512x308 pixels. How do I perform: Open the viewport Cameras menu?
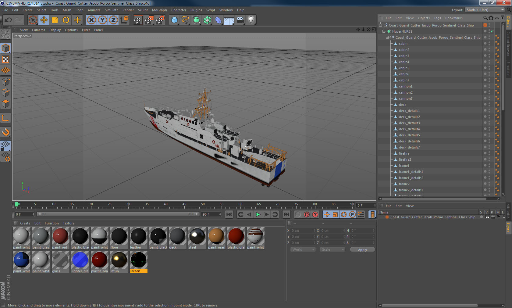[x=38, y=30]
